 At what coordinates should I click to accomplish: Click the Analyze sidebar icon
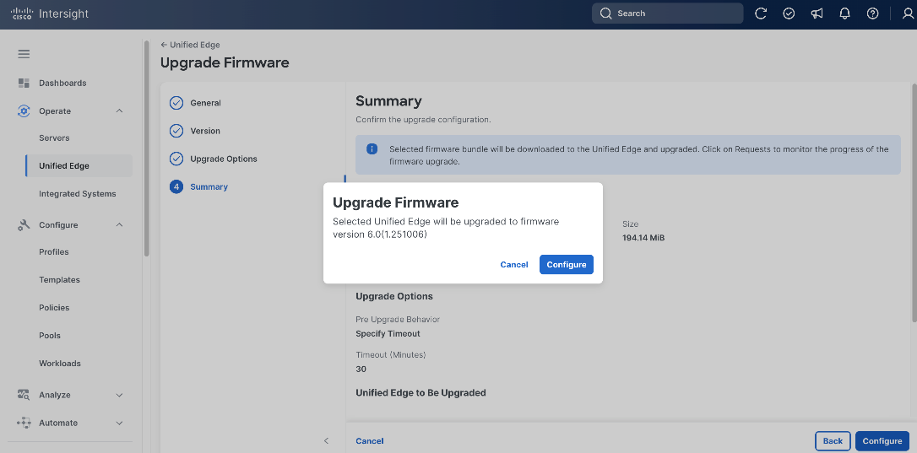click(24, 395)
